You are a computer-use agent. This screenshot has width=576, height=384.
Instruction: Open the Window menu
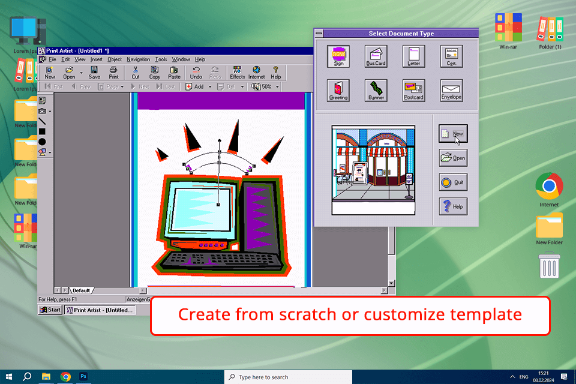181,59
